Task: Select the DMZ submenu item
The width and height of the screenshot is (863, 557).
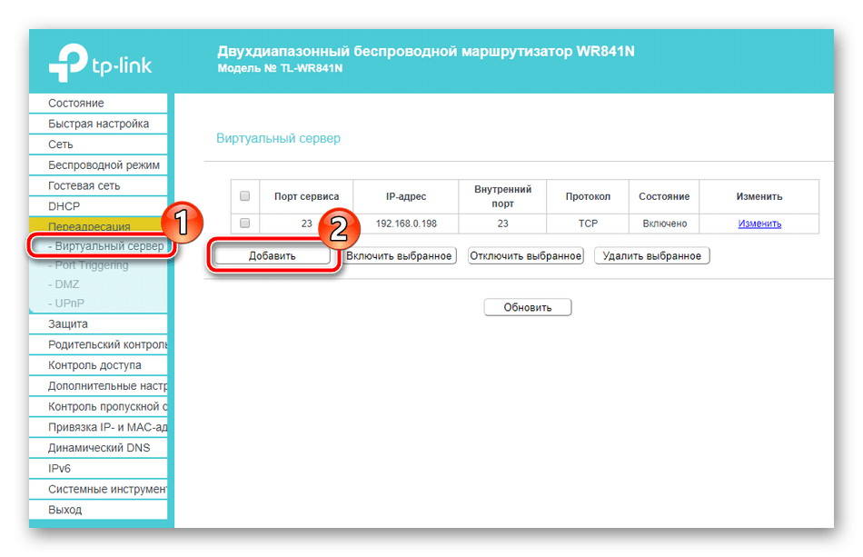Action: pos(67,284)
